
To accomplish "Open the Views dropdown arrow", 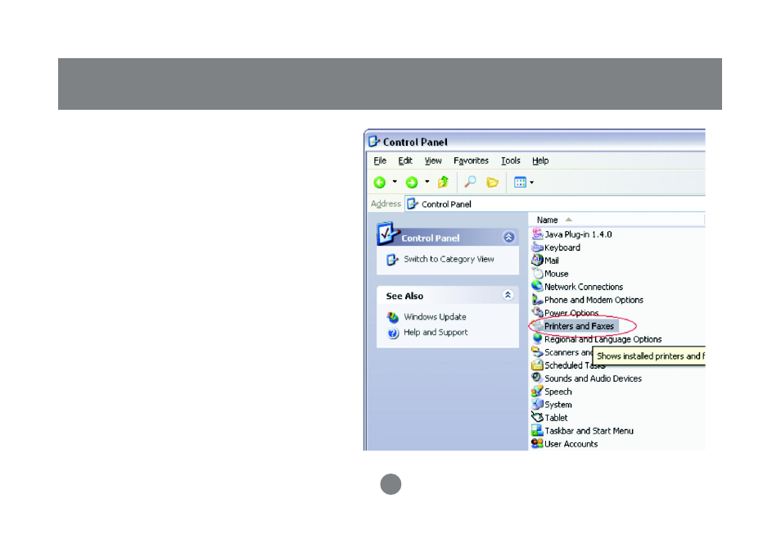I will pyautogui.click(x=532, y=183).
